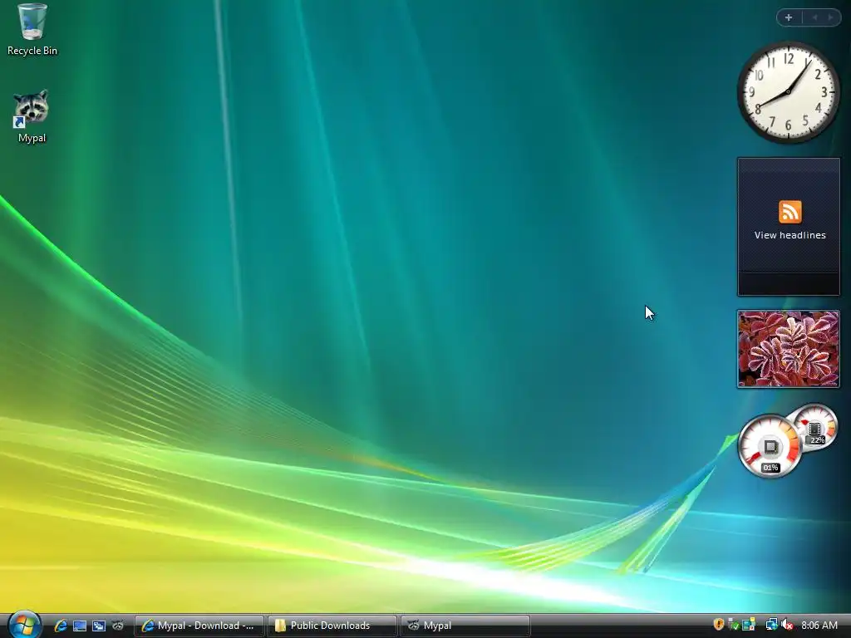Viewport: 851px width, 638px height.
Task: Click the Sidebar add gadgets plus button
Action: (x=789, y=17)
